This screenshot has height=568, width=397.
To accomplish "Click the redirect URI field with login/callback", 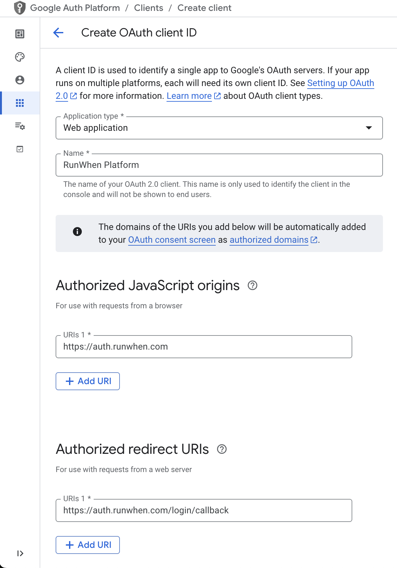I will click(x=204, y=510).
